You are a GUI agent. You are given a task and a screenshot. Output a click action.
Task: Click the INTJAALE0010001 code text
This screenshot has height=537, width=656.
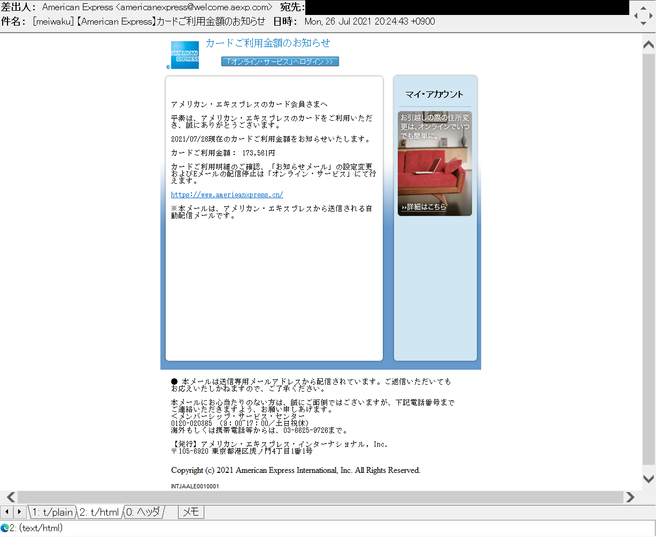click(195, 487)
